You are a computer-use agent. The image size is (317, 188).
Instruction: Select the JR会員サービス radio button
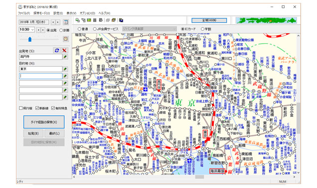tap(94, 29)
